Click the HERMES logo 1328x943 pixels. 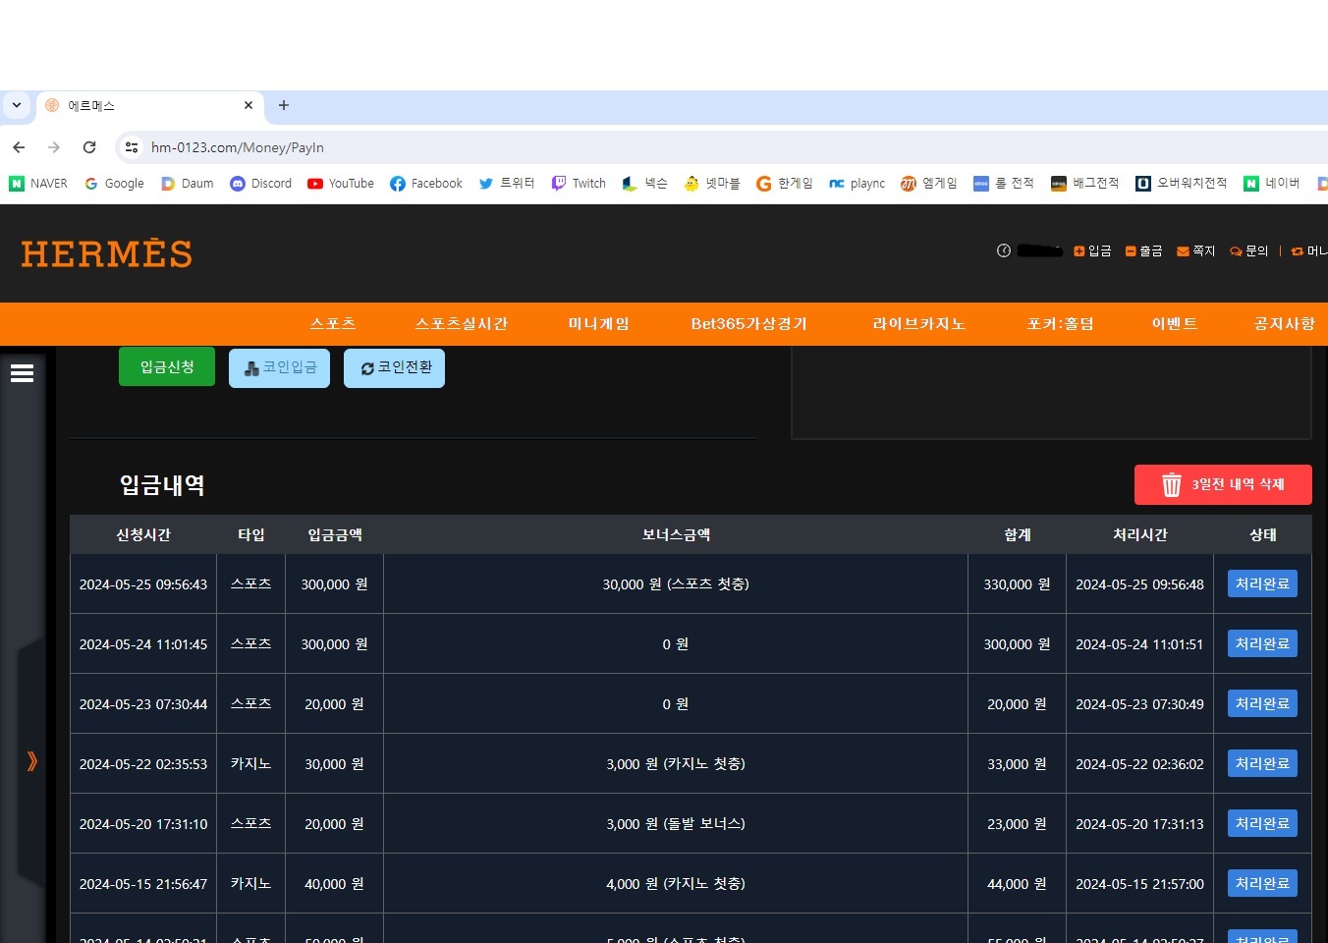[107, 253]
